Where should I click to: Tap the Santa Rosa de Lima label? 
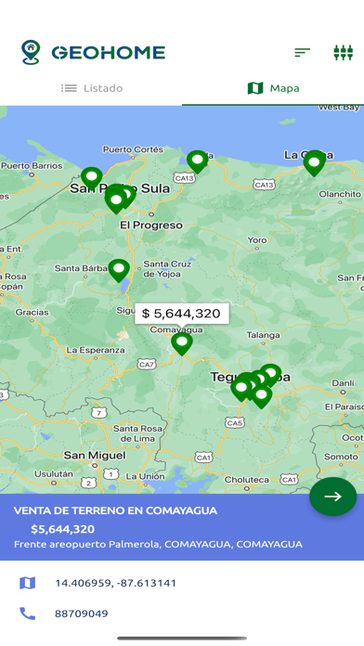(x=137, y=433)
